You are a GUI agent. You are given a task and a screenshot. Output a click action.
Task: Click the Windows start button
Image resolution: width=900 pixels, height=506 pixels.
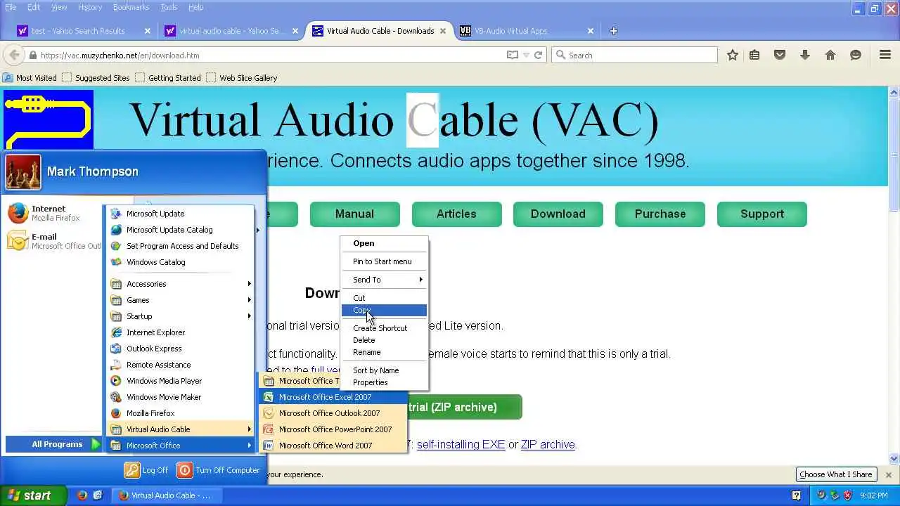(x=33, y=495)
